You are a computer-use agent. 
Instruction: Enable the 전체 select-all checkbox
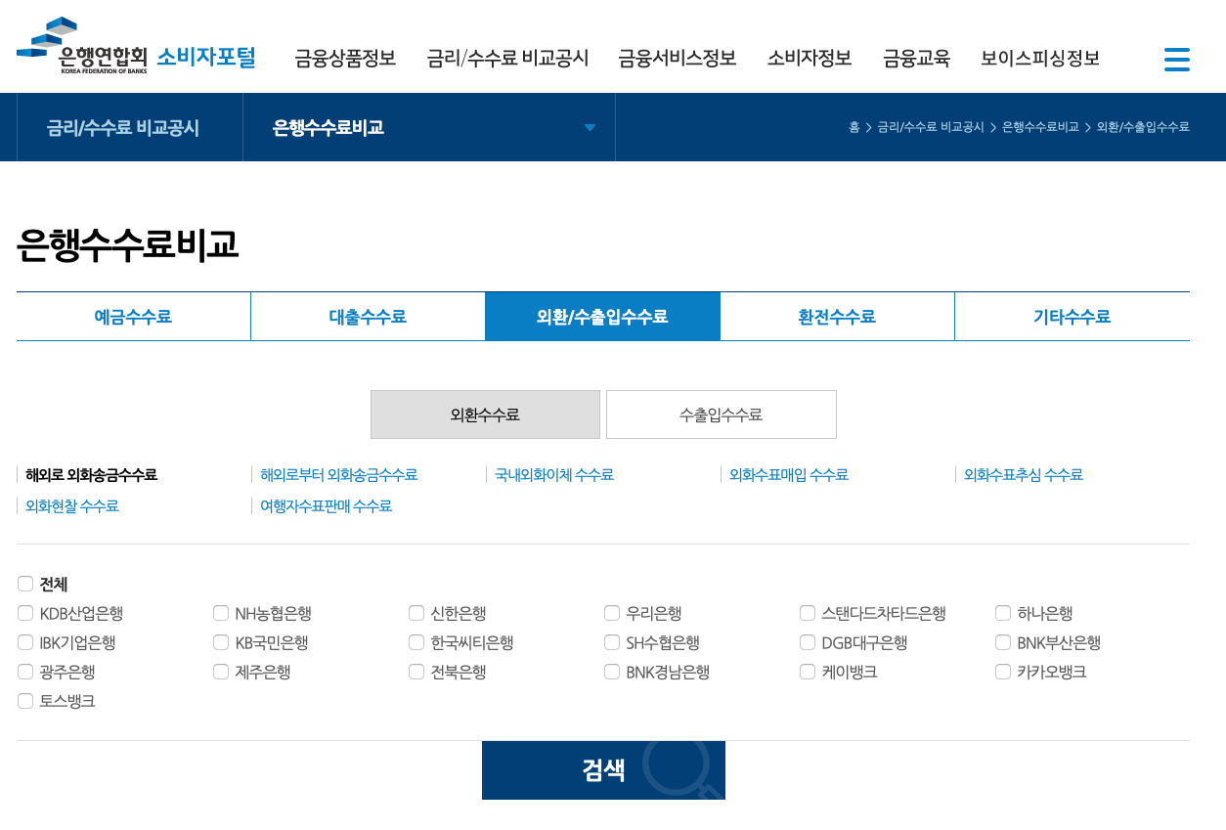25,584
